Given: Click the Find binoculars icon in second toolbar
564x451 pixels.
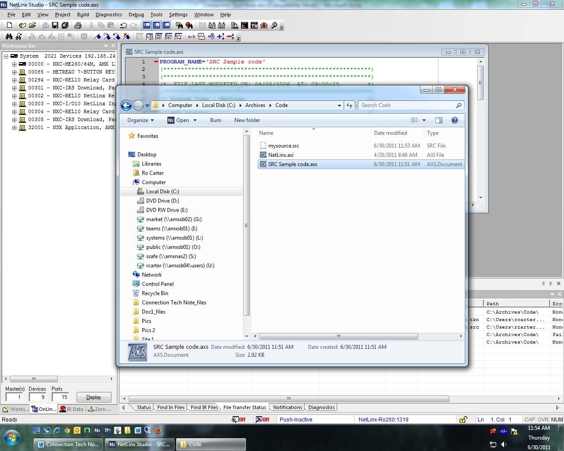Looking at the screenshot, I should (9, 37).
